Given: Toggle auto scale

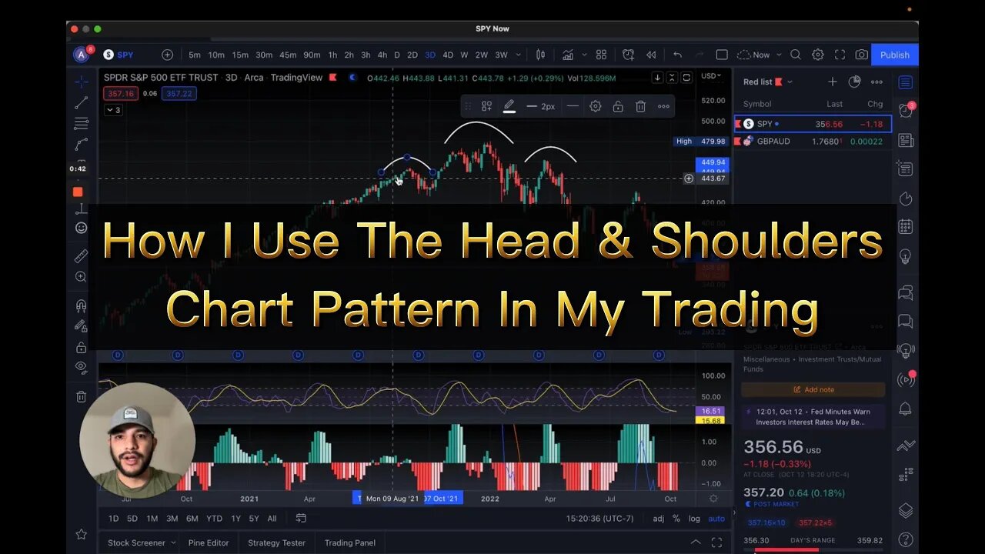Looking at the screenshot, I should [x=716, y=519].
